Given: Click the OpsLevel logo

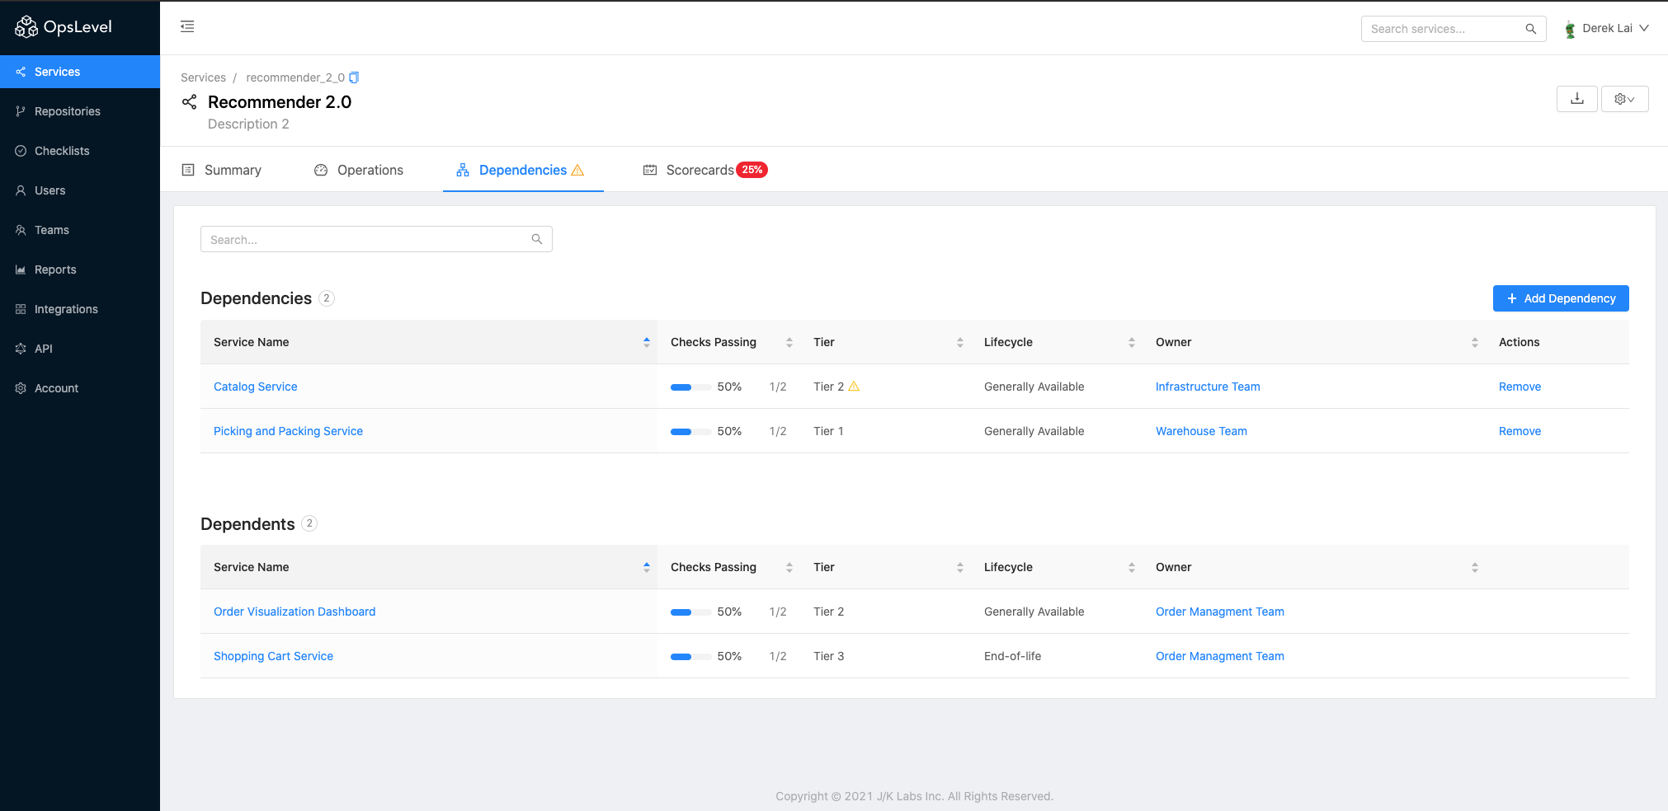Looking at the screenshot, I should [64, 27].
